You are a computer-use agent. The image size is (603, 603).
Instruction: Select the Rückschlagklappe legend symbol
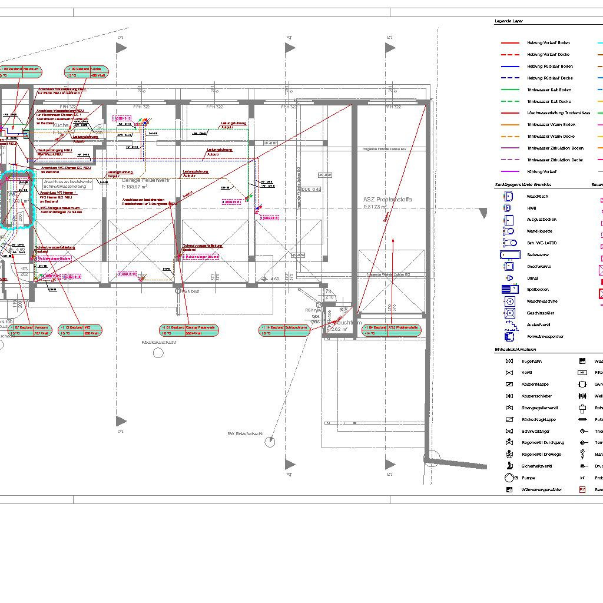(x=509, y=419)
